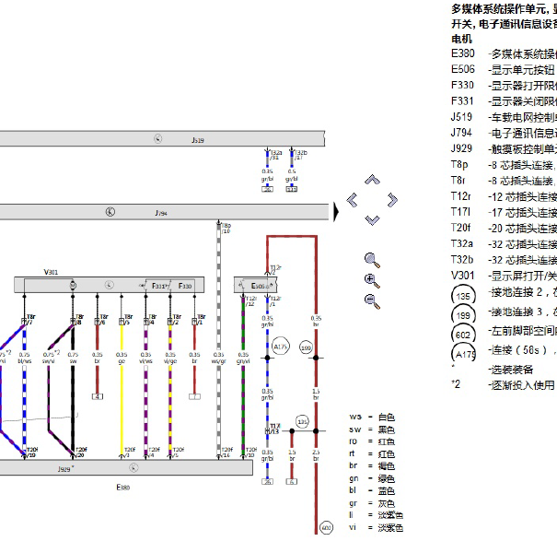
Task: Click the 'bl = 蓝色' color code line
Action: 372,490
